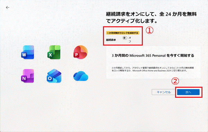Click the キャンセル button
The image size is (208, 132).
tap(164, 92)
